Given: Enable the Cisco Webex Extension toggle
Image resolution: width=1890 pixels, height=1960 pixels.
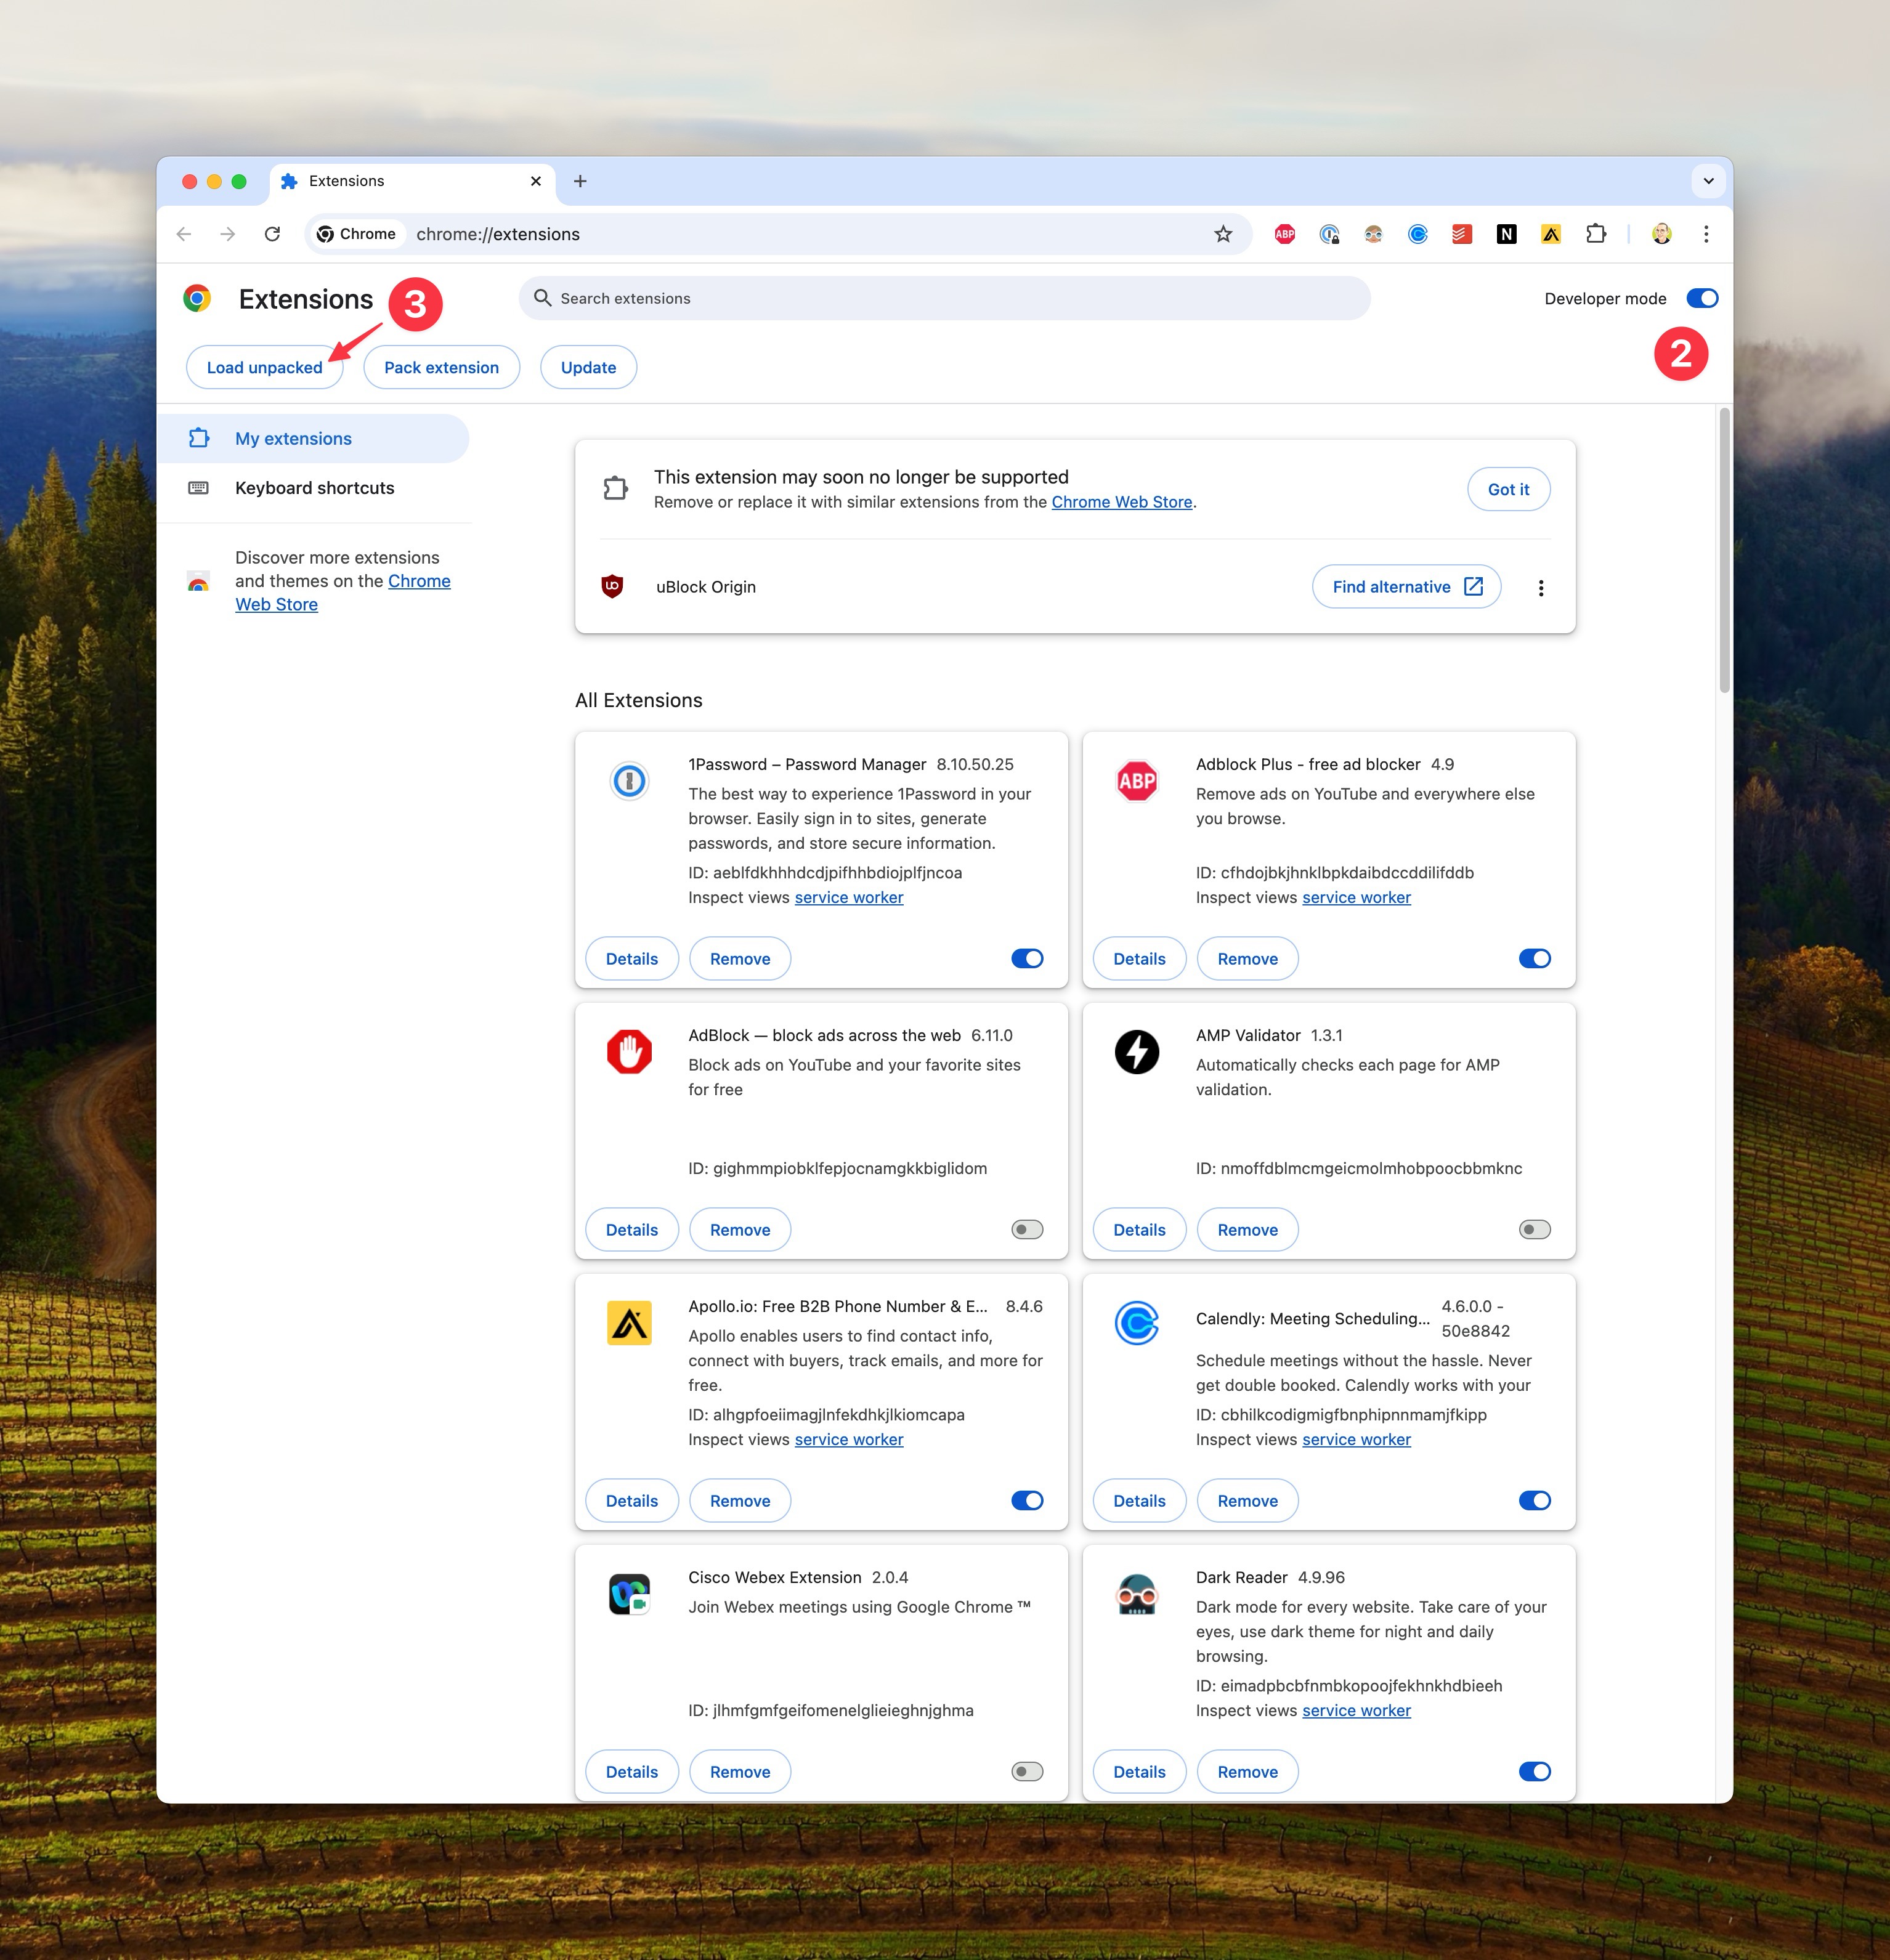Looking at the screenshot, I should click(x=1027, y=1771).
